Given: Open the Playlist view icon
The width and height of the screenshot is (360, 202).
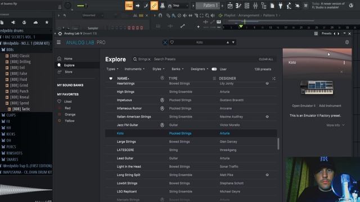Looking at the screenshot, I should pos(230,6).
